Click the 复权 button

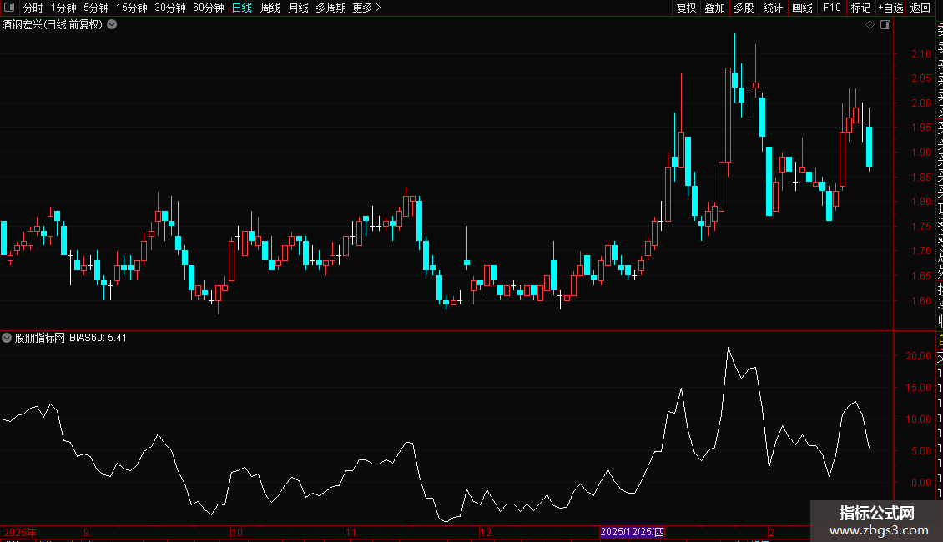pos(686,8)
